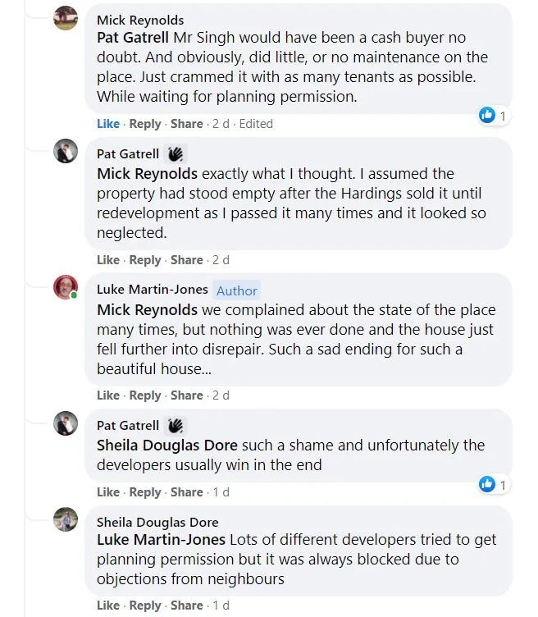Viewport: 538px width, 617px height.
Task: Click the "2 d" timestamp under Luke Martin-Jones' comment
Action: [x=221, y=395]
